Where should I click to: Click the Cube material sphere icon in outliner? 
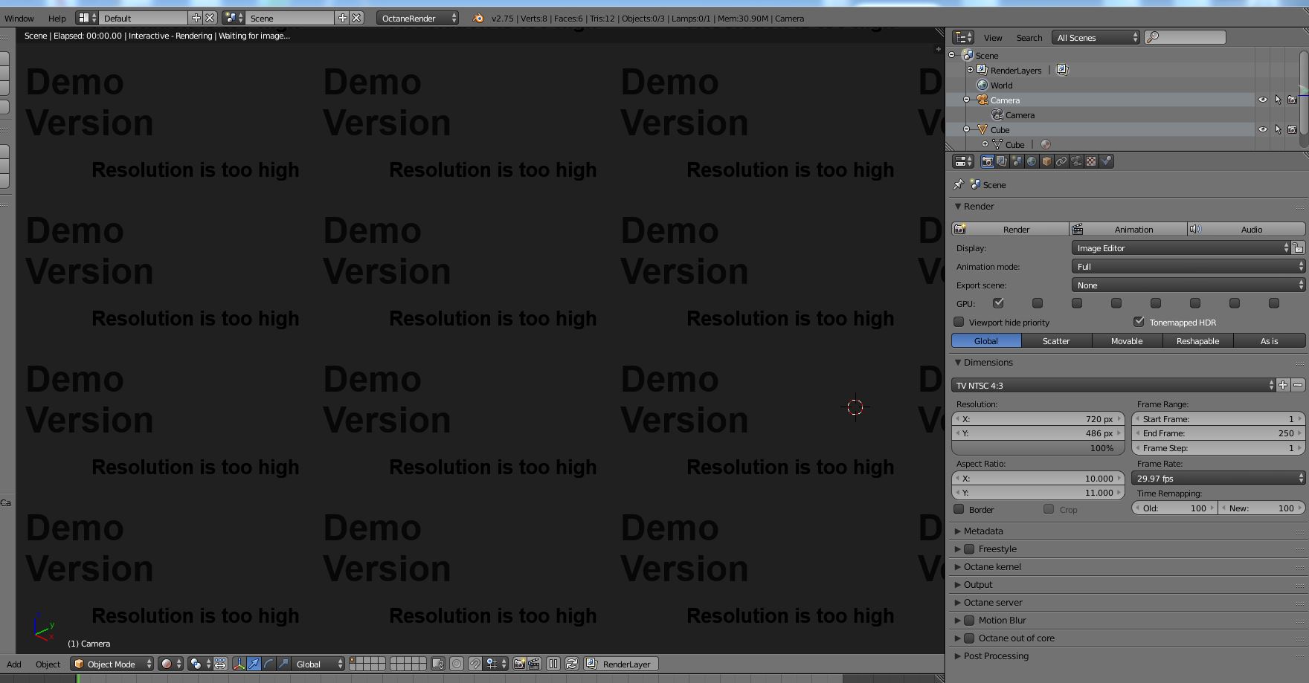1046,144
